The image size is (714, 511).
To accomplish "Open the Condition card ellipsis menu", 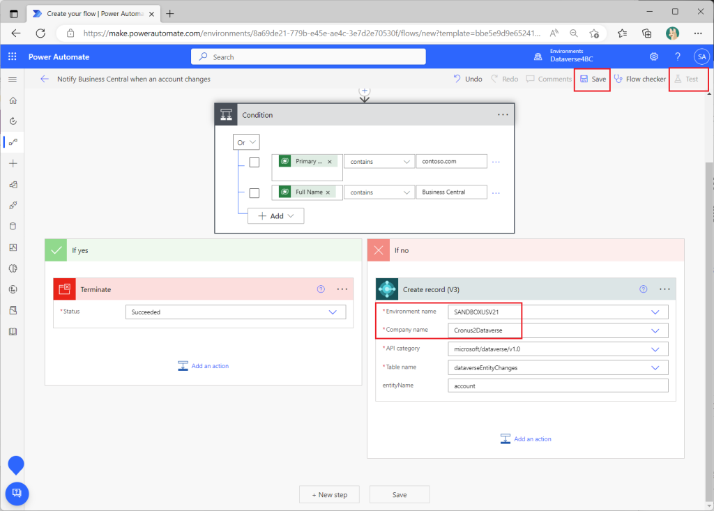I will [x=503, y=115].
